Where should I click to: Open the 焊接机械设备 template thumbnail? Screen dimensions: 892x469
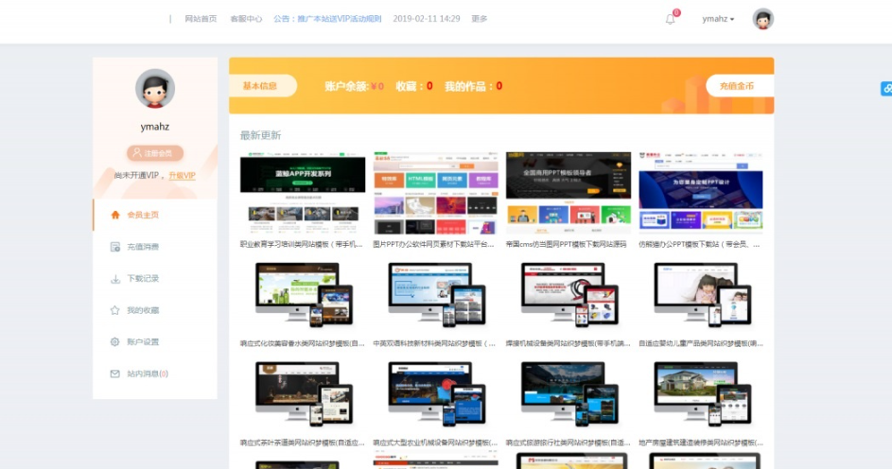[x=568, y=294]
